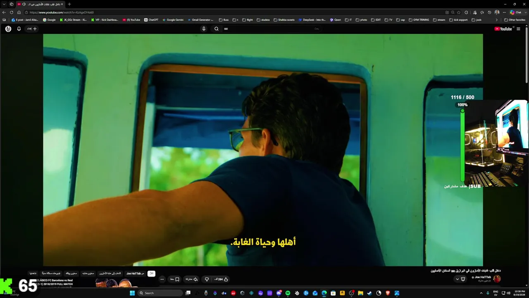Open Steam from the taskbar

pyautogui.click(x=369, y=293)
